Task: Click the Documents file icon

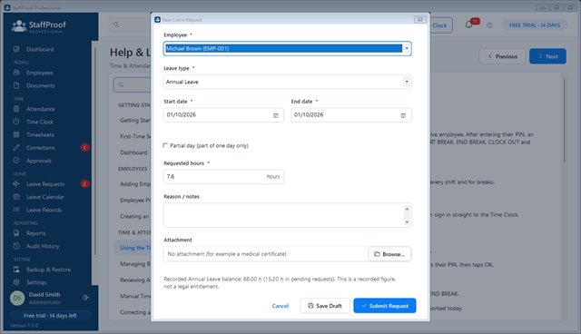Action: pos(16,85)
